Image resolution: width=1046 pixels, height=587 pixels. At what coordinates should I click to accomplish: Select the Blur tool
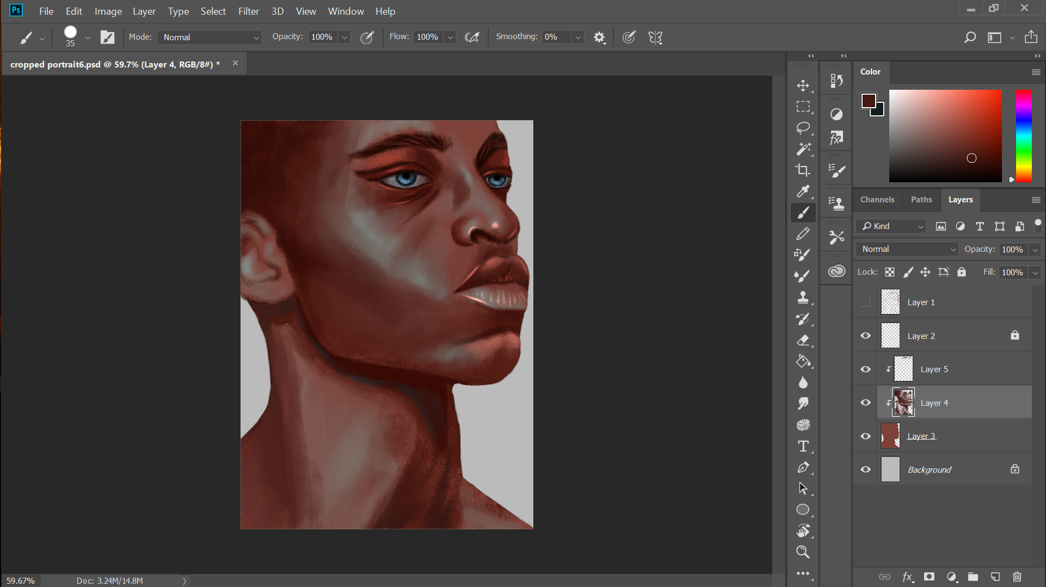[803, 382]
